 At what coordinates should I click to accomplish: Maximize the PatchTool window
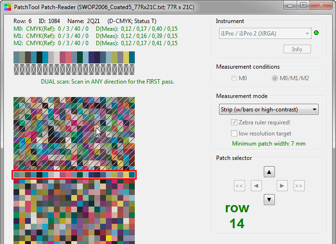tap(303, 5)
